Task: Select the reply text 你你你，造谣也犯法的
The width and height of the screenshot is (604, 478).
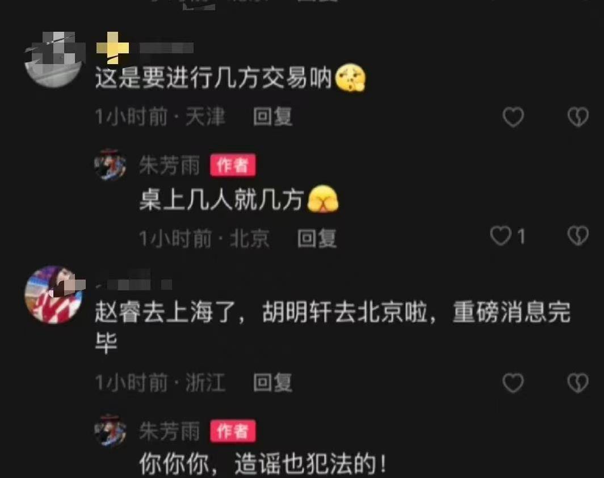Action: 263,463
